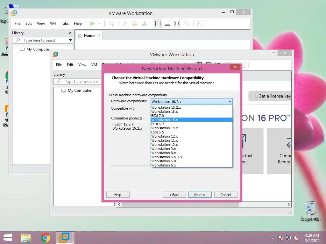The image size is (326, 244).
Task: Open the Edit menu in the front window
Action: point(70,65)
